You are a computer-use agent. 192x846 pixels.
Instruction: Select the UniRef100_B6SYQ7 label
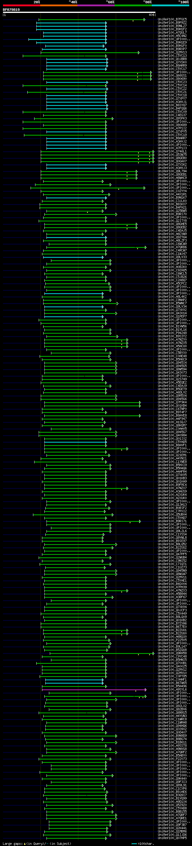172,105
